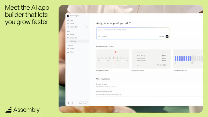Open the Notification item
This screenshot has width=208, height=117.
[x=77, y=27]
